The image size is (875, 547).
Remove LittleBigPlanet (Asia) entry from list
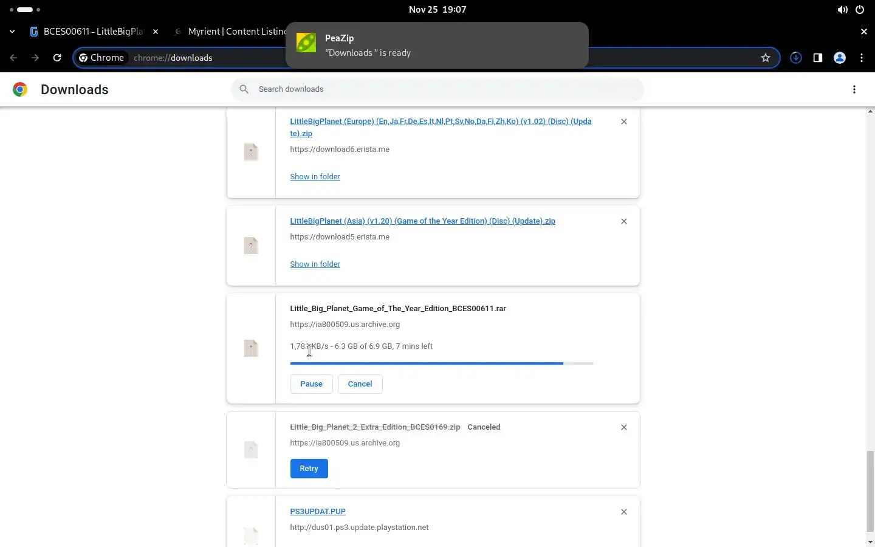(x=624, y=221)
